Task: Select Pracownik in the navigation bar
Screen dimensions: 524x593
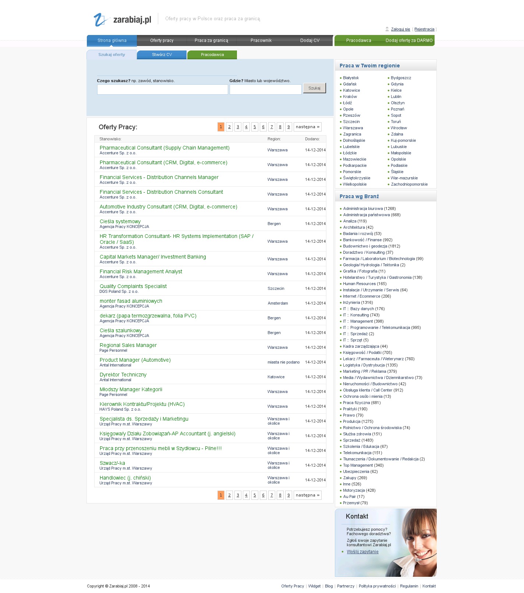Action: coord(261,41)
